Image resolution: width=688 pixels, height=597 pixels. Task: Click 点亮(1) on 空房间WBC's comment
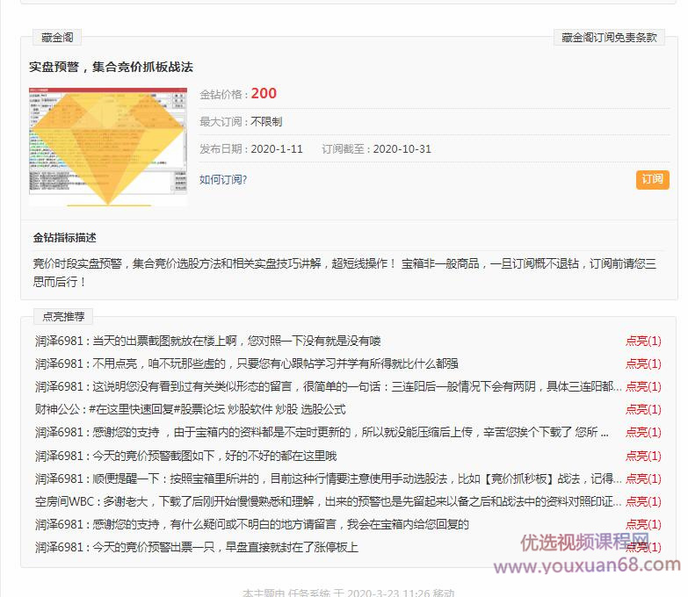coord(643,501)
